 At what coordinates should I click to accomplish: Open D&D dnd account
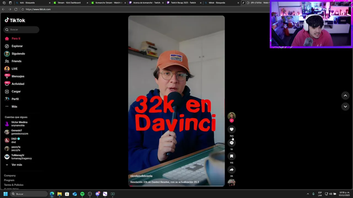click(12, 140)
